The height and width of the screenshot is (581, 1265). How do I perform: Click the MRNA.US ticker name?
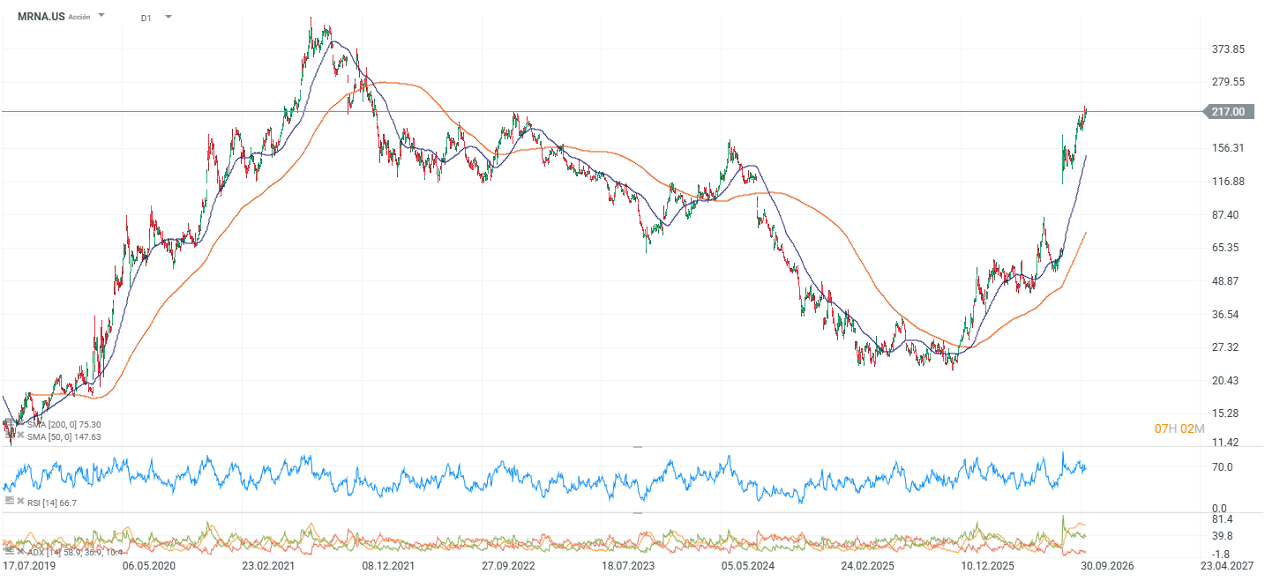pos(41,17)
